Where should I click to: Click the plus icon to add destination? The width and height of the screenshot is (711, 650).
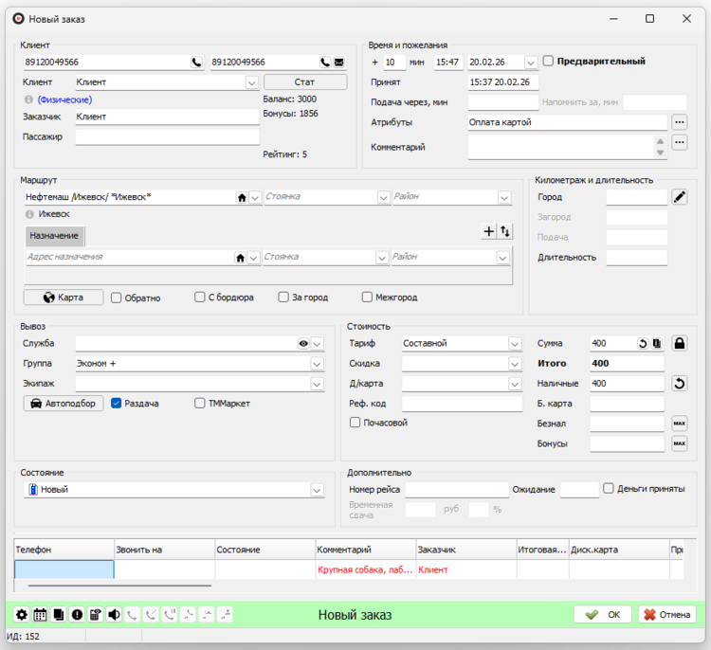pos(488,231)
